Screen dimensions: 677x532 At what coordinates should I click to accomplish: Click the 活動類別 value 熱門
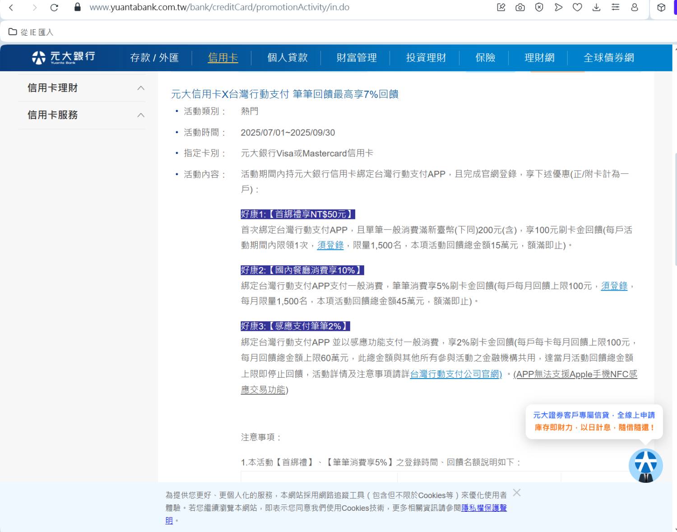[x=250, y=111]
